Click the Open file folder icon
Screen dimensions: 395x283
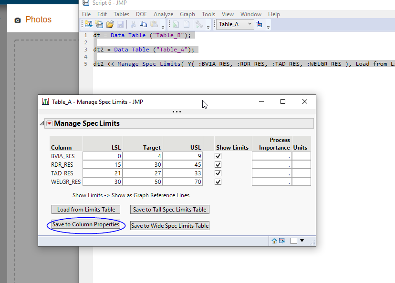point(110,24)
